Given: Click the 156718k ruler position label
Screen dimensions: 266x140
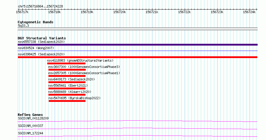Looking at the screenshot, I should [x=54, y=12].
